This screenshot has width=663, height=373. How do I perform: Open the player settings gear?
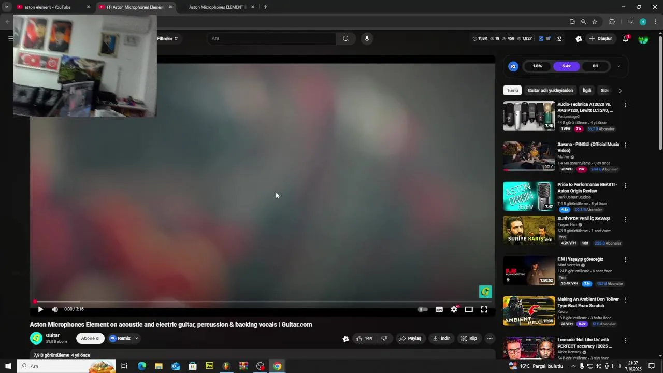(x=454, y=309)
